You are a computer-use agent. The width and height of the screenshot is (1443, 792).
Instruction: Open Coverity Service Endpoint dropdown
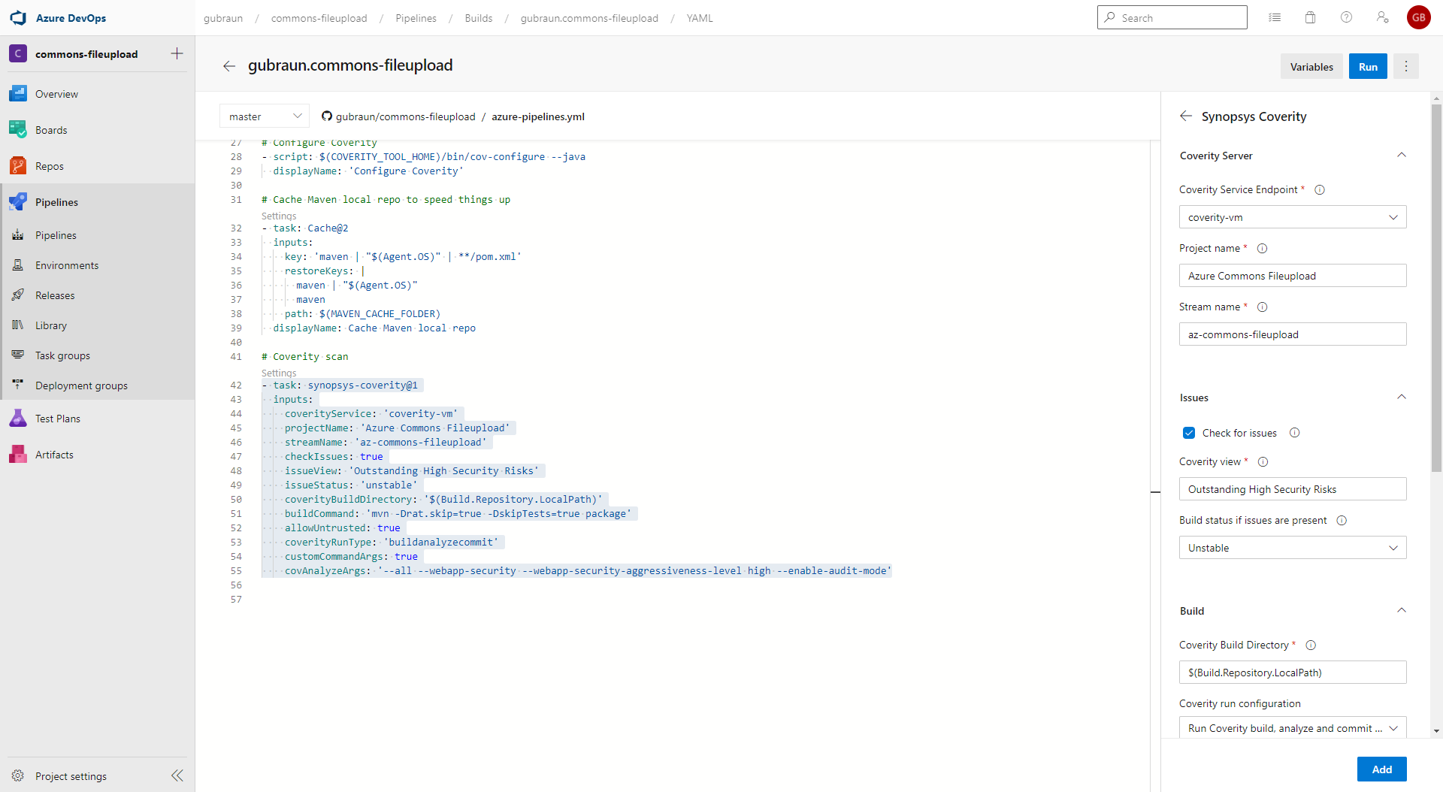[x=1292, y=217]
